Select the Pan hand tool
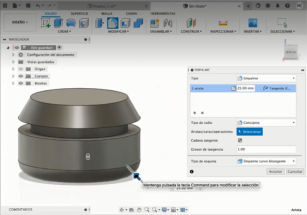307x215 pixels. 139,210
